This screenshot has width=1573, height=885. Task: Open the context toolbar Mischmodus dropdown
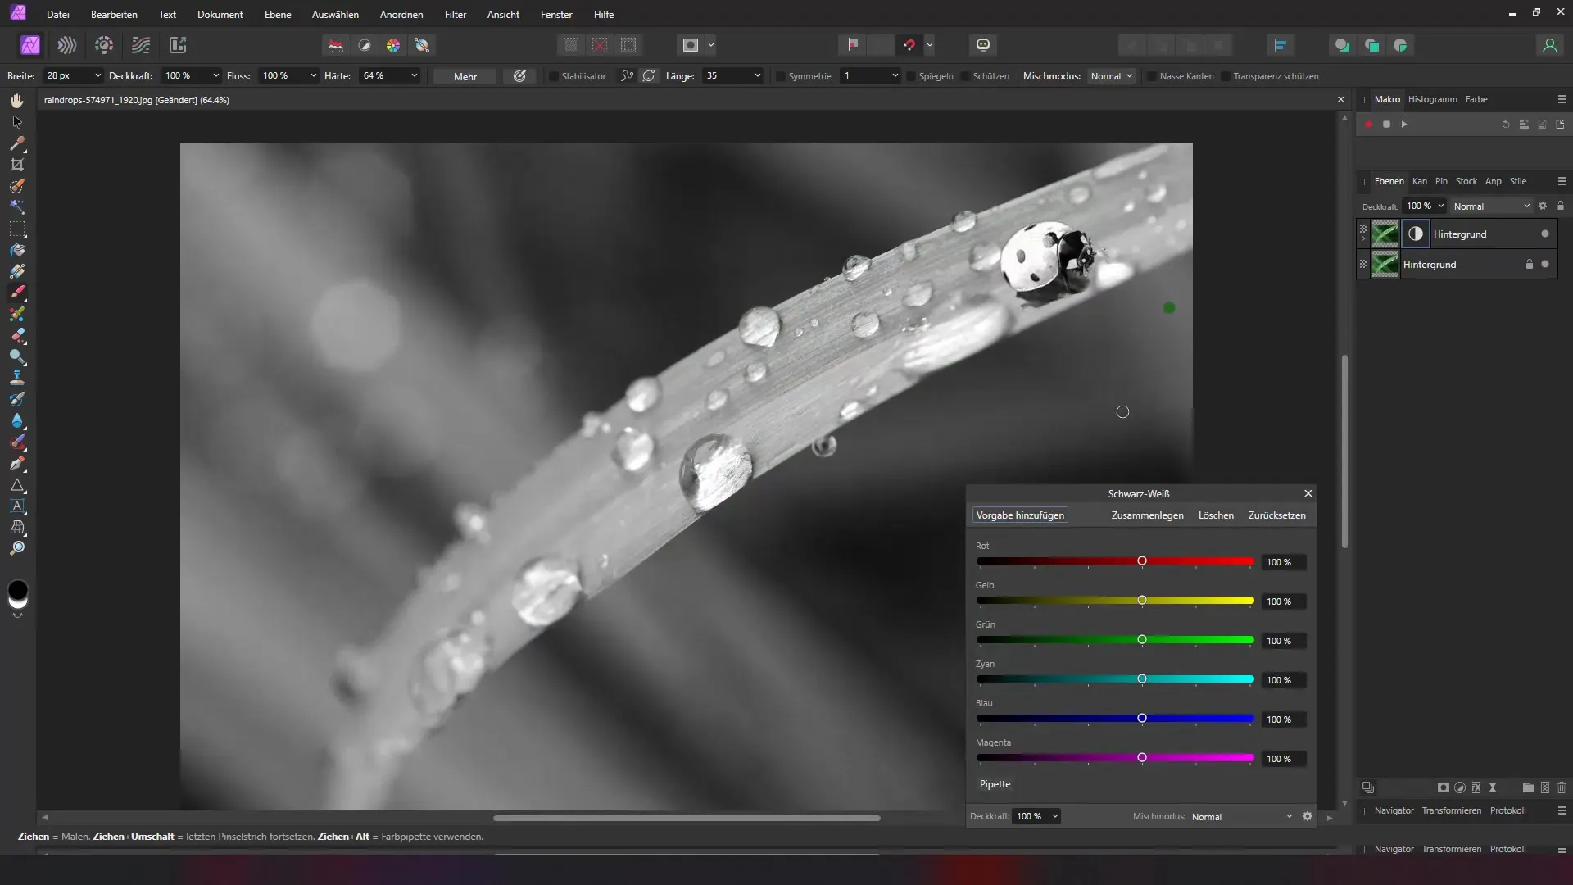[x=1112, y=76]
